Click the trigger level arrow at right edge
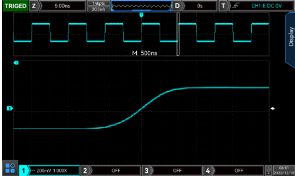Screen dimensions: 295x176 273,108
